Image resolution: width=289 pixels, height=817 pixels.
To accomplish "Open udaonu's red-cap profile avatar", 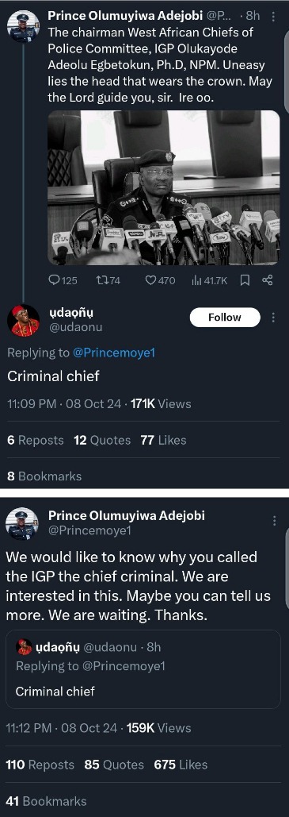I will pyautogui.click(x=24, y=321).
